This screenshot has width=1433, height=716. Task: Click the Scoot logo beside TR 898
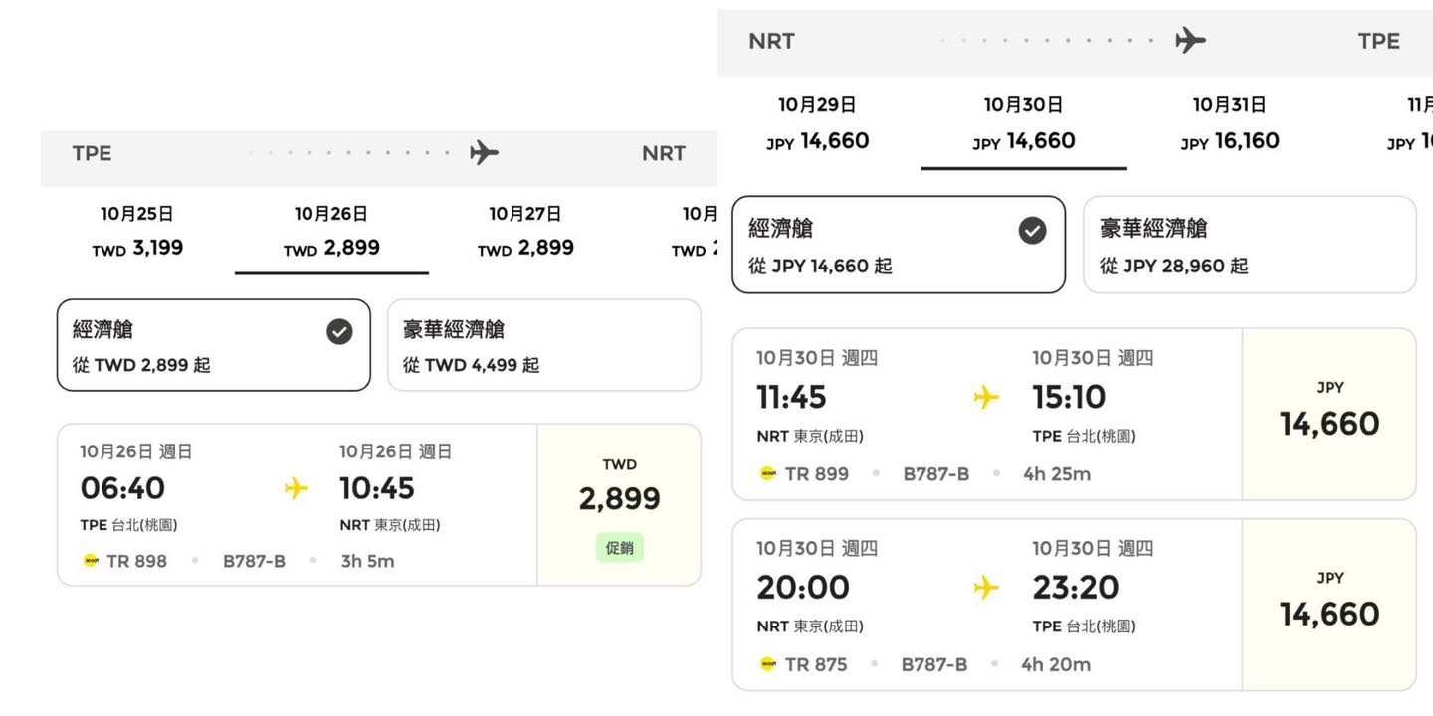click(x=91, y=561)
